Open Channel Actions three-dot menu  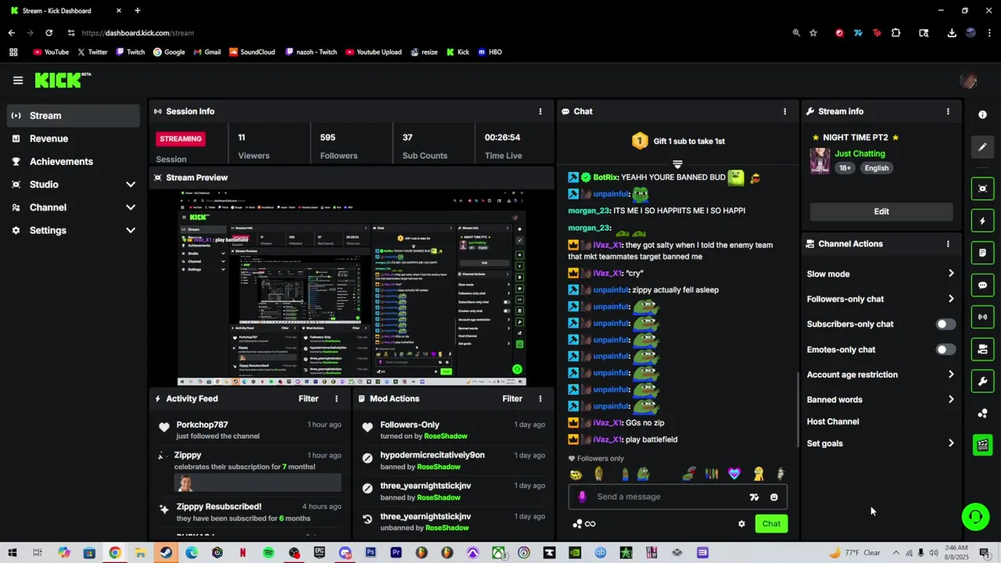click(x=948, y=244)
